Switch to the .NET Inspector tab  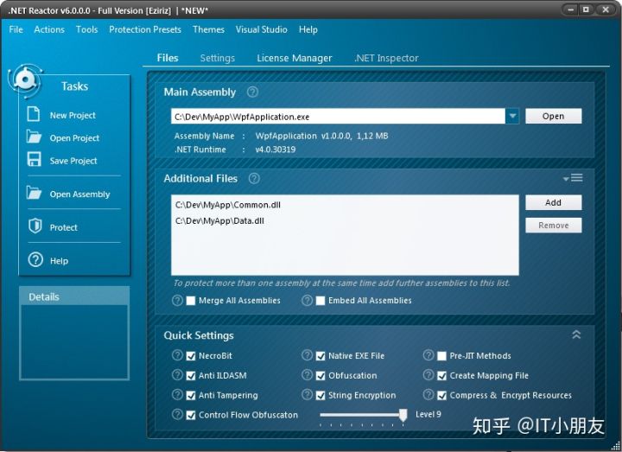click(386, 58)
